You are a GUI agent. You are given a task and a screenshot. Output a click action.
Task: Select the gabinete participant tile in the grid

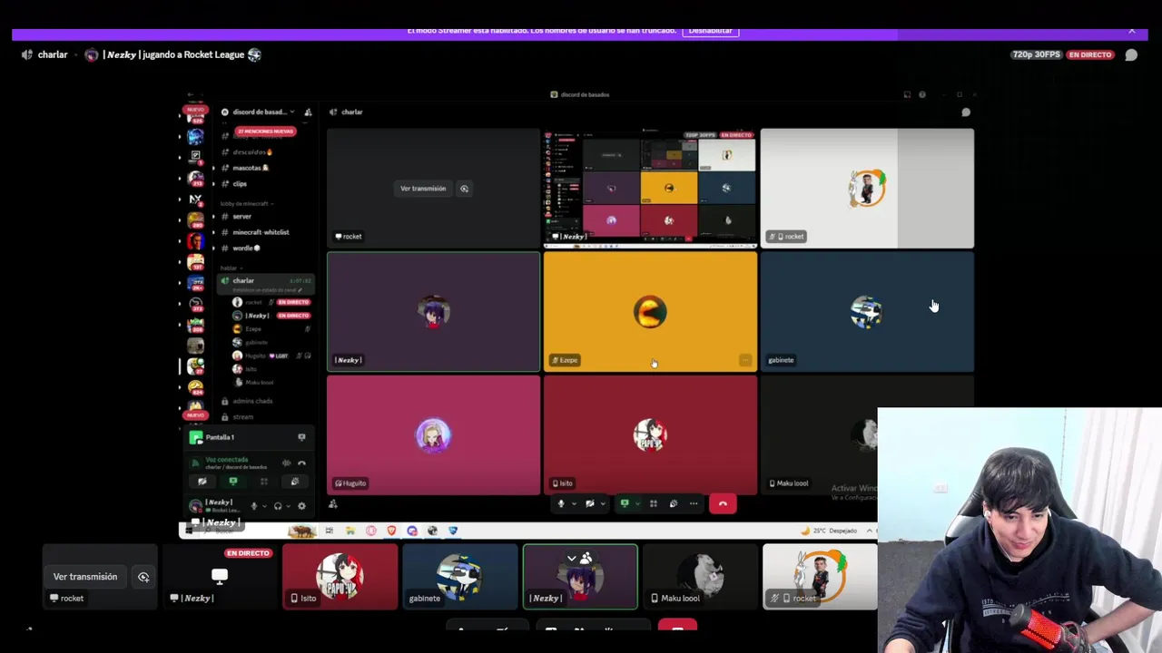click(867, 312)
